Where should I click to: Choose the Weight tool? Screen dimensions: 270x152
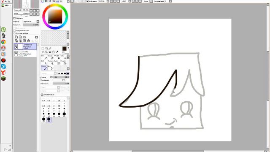(x=57, y=57)
